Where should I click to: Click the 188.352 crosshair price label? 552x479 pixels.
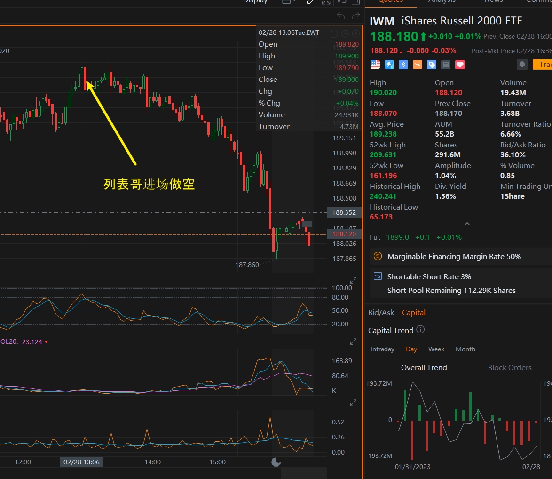point(344,212)
